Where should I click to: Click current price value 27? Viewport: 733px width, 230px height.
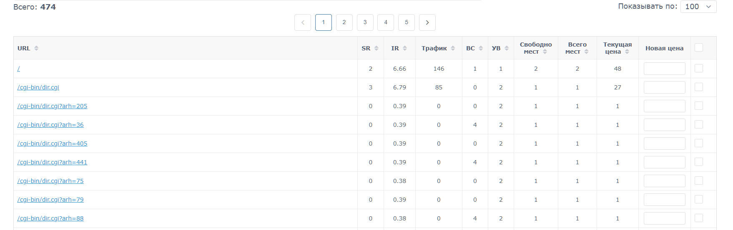click(x=618, y=87)
